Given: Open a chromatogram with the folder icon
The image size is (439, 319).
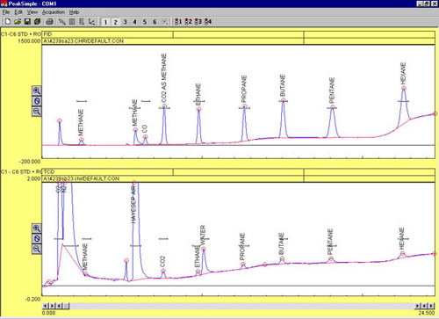Looking at the screenshot, I should click(x=18, y=21).
